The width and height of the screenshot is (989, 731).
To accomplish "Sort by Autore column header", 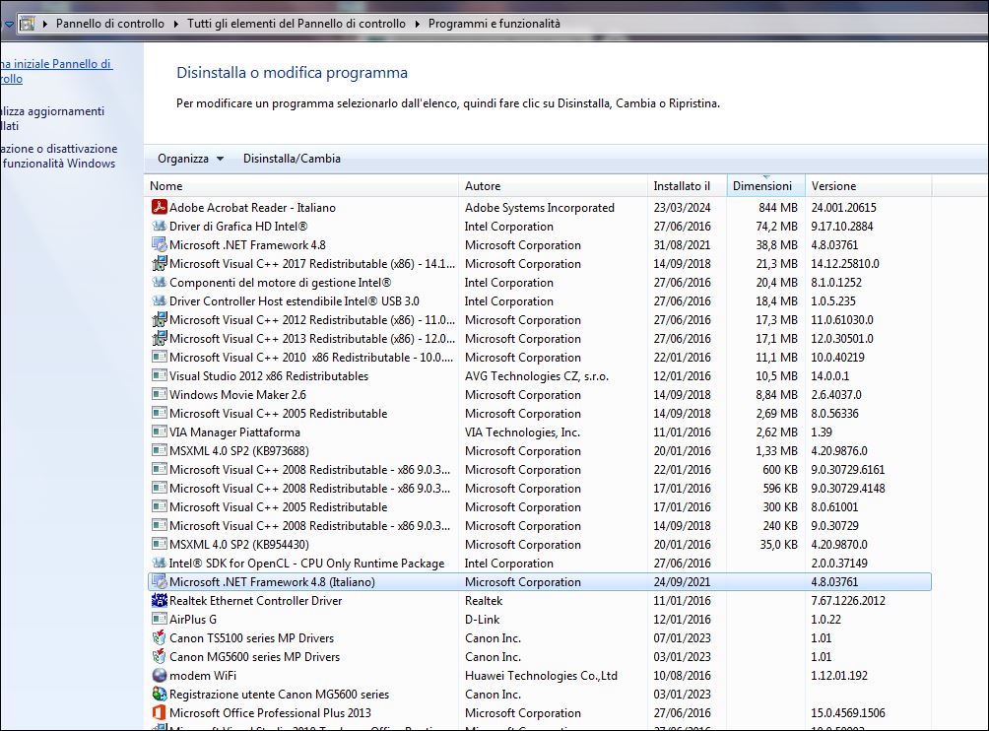I will [554, 186].
